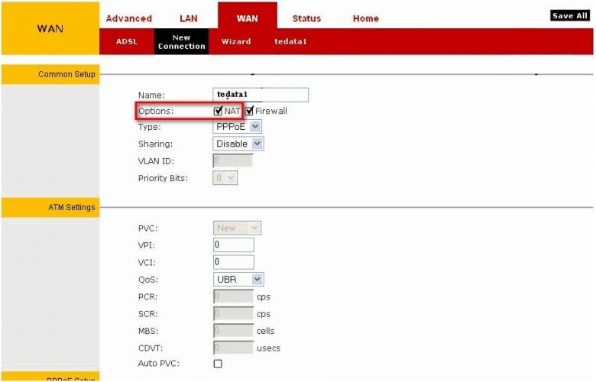The image size is (596, 382).
Task: Expand the QoS dropdown showing UBR
Action: click(238, 280)
